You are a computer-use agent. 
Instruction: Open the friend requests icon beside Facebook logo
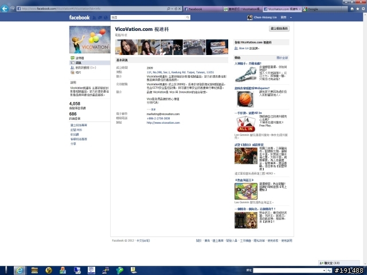[94, 18]
